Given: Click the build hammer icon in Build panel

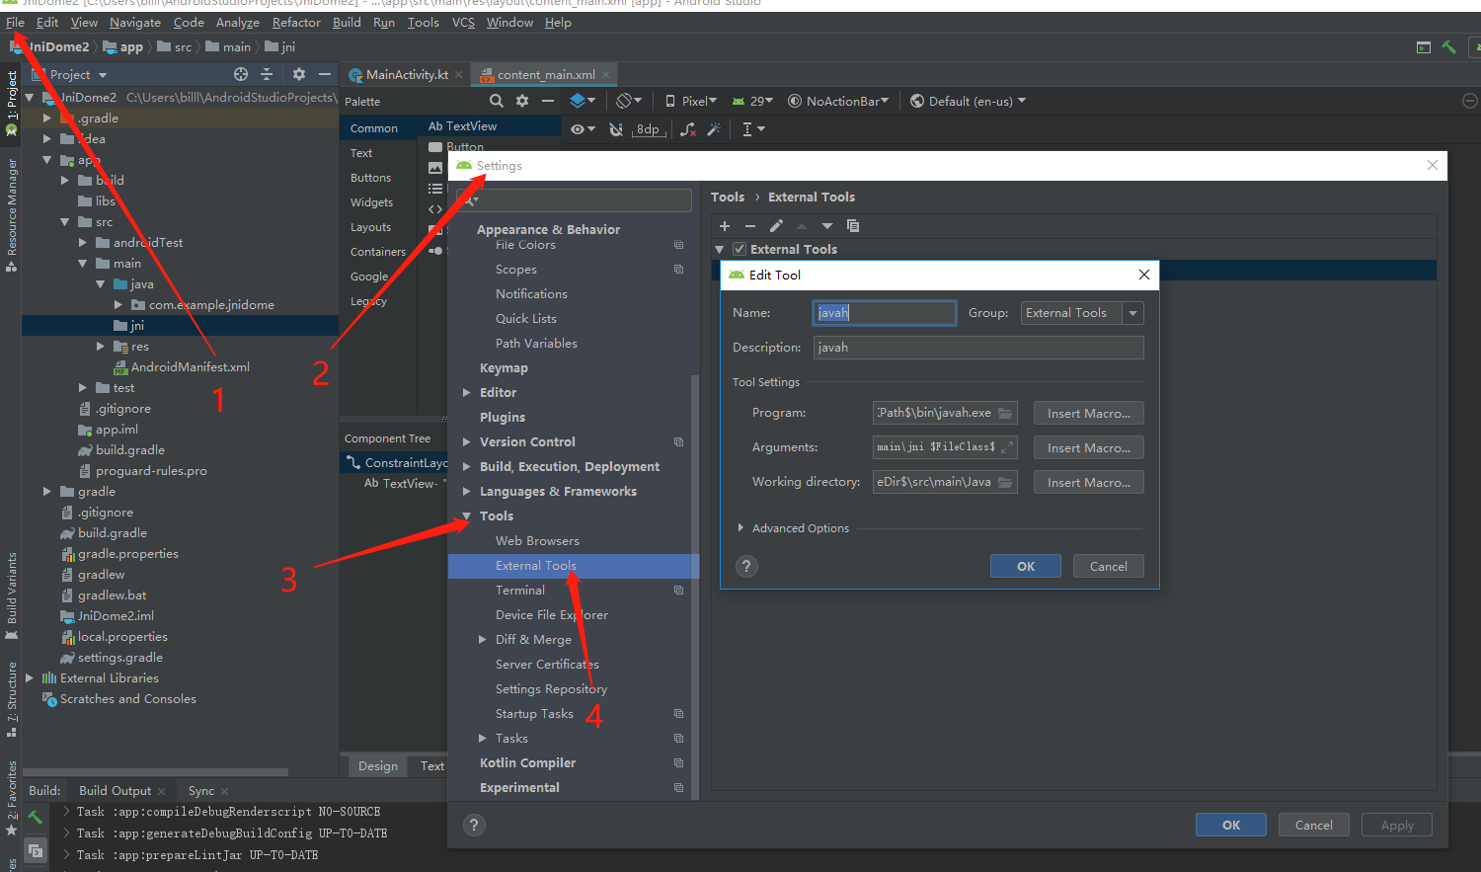Looking at the screenshot, I should 36,817.
